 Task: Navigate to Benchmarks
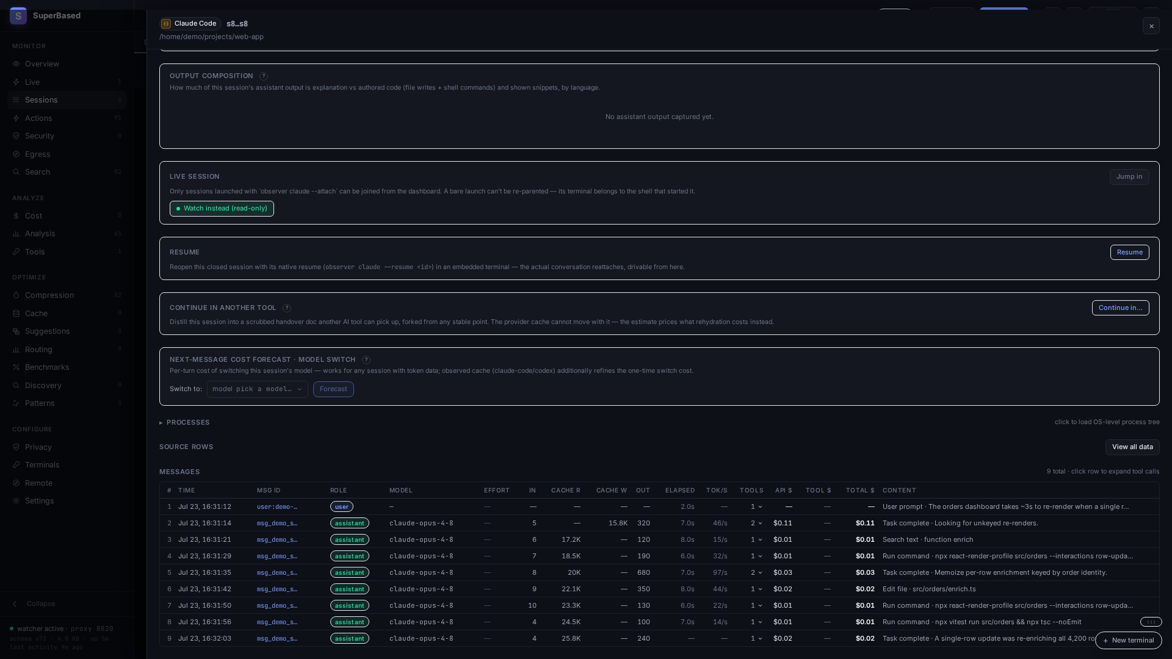[x=67, y=367]
